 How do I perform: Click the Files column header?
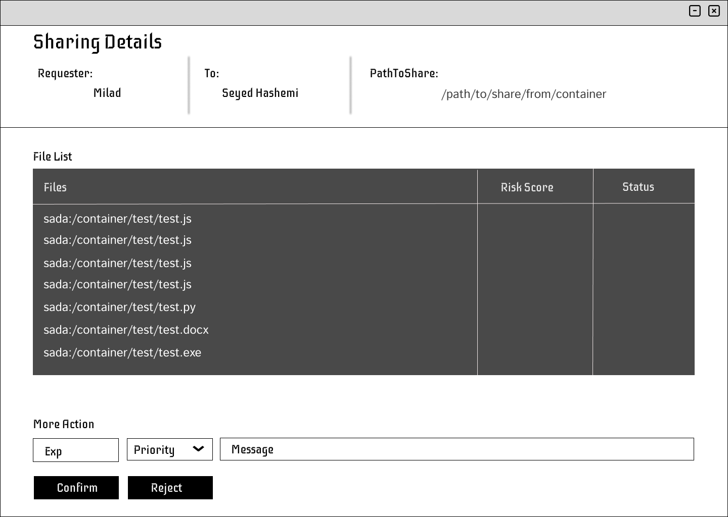pos(55,187)
